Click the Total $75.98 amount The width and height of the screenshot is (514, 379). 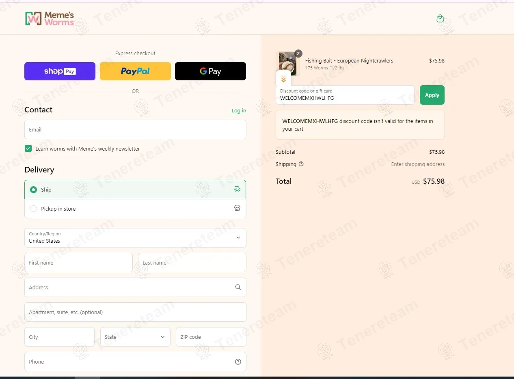click(434, 181)
